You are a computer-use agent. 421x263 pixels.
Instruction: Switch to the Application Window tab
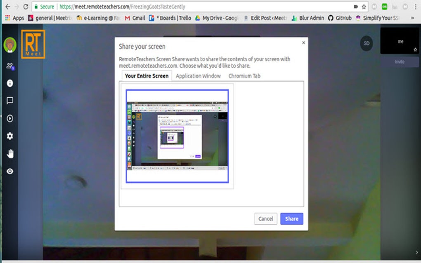(198, 76)
